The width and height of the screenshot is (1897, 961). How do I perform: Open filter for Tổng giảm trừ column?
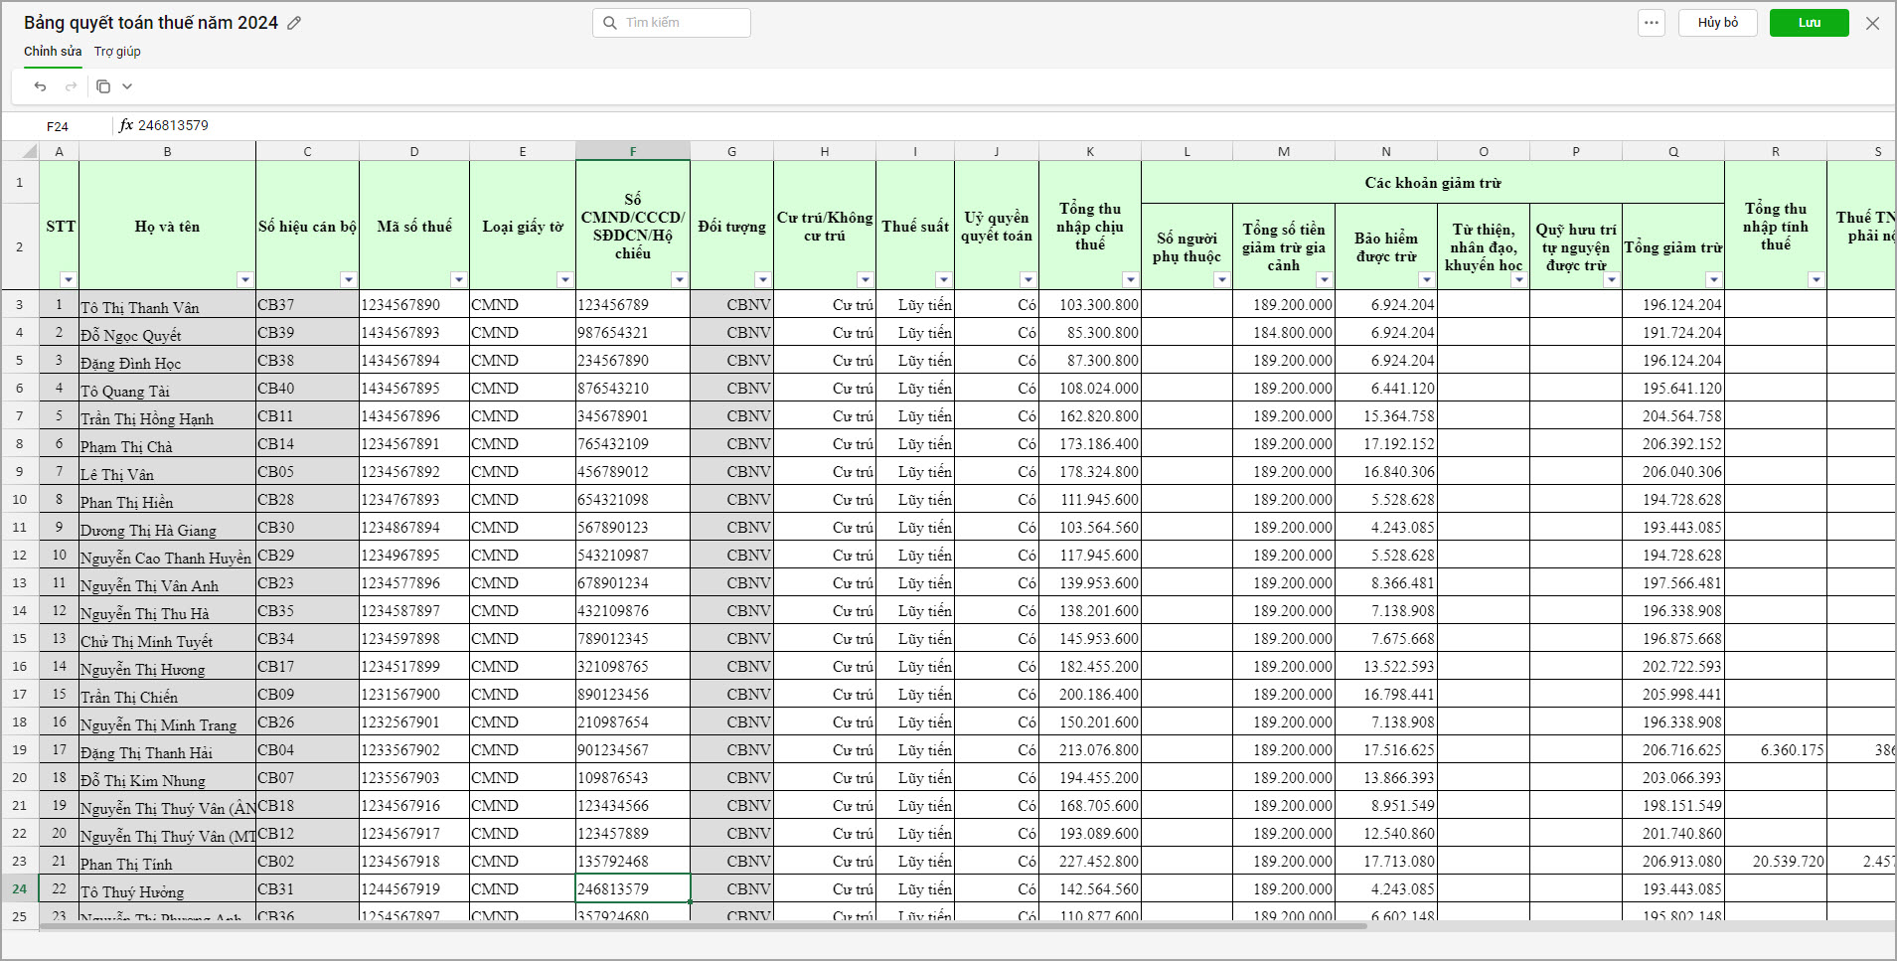(1713, 280)
